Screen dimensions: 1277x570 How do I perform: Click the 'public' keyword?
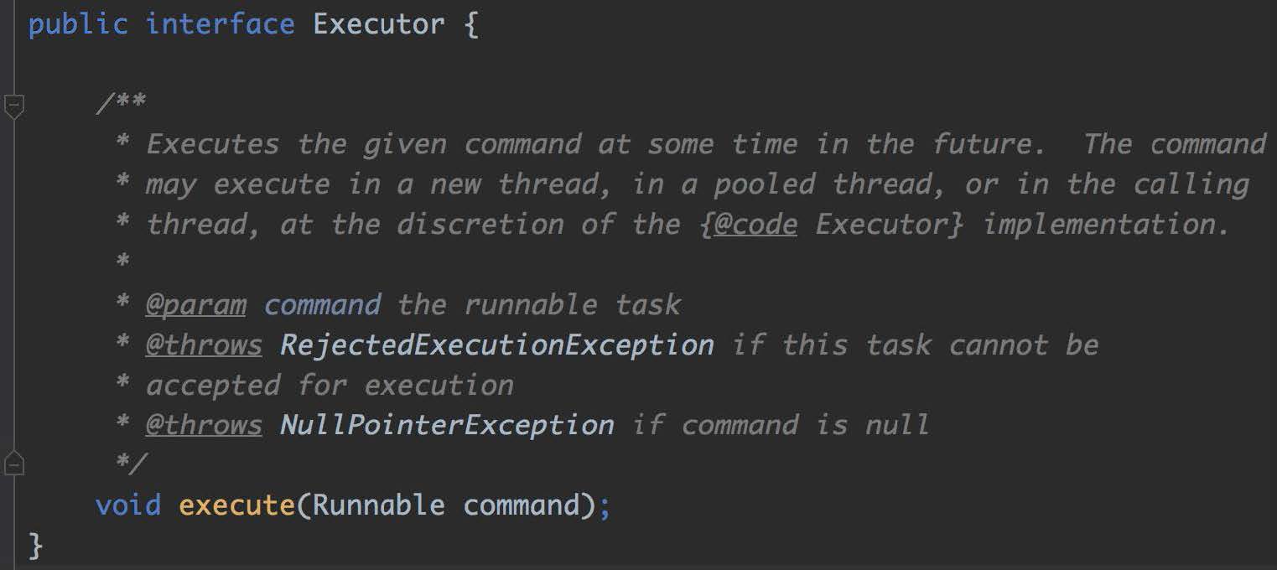(x=78, y=24)
